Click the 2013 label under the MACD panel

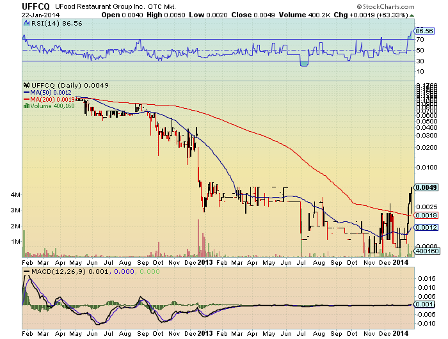[x=205, y=333]
